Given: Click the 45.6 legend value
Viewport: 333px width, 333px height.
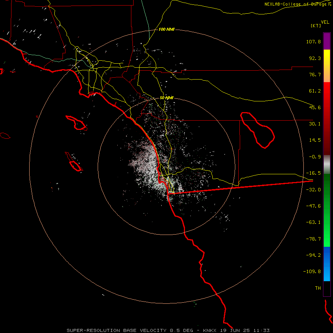Looking at the screenshot, I should (x=315, y=107).
